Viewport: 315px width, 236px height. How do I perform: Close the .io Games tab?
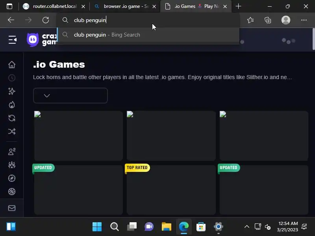pos(225,7)
